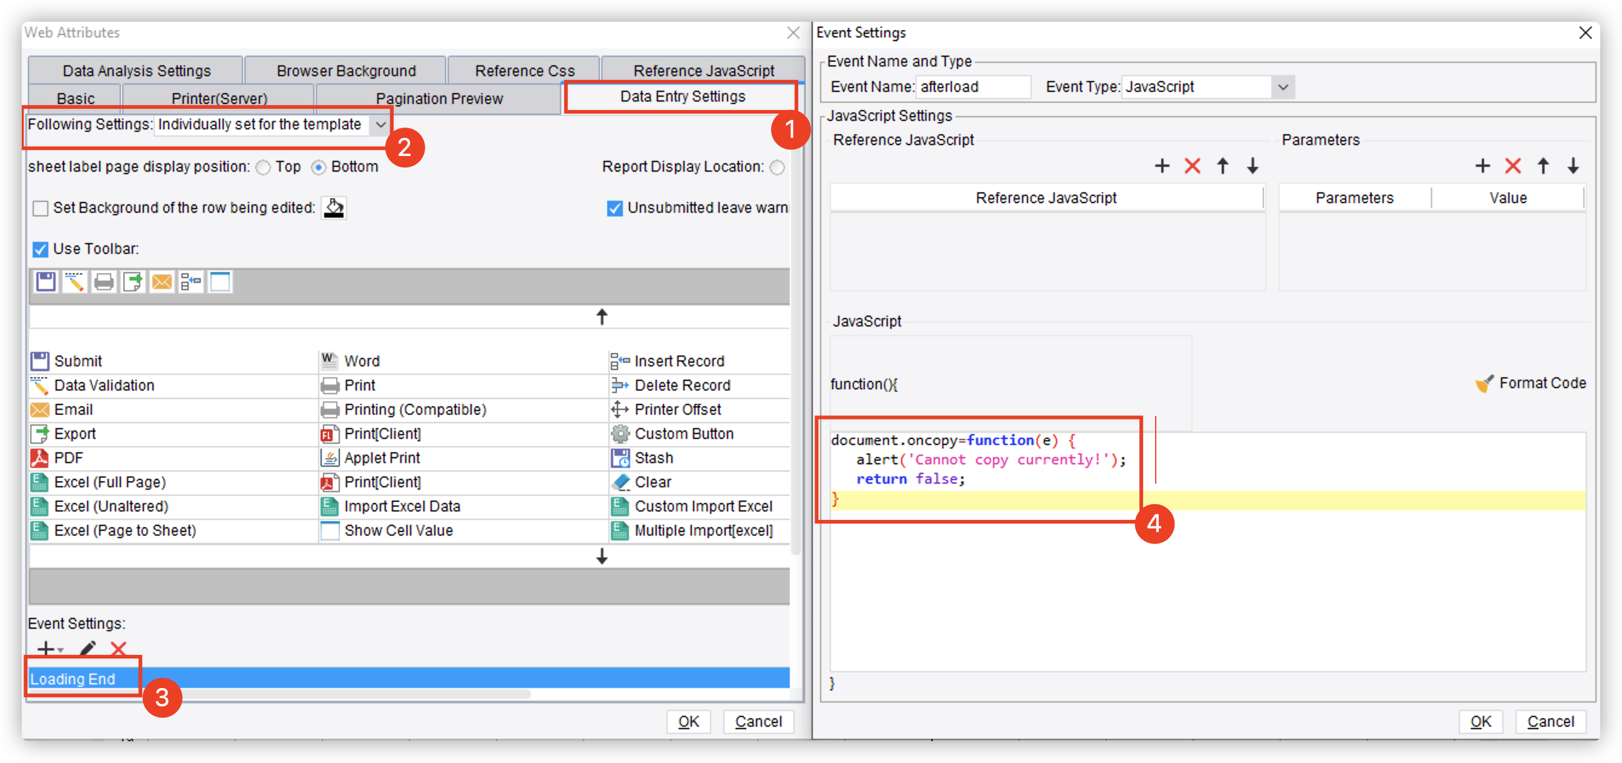Click the Email envelope toolbar icon
The height and width of the screenshot is (763, 1622).
click(x=162, y=281)
